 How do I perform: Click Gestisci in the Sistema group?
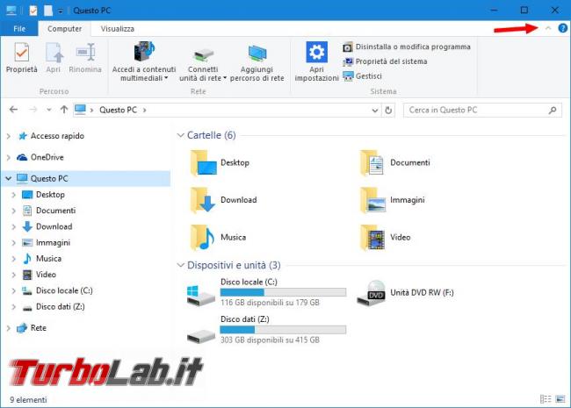click(362, 76)
